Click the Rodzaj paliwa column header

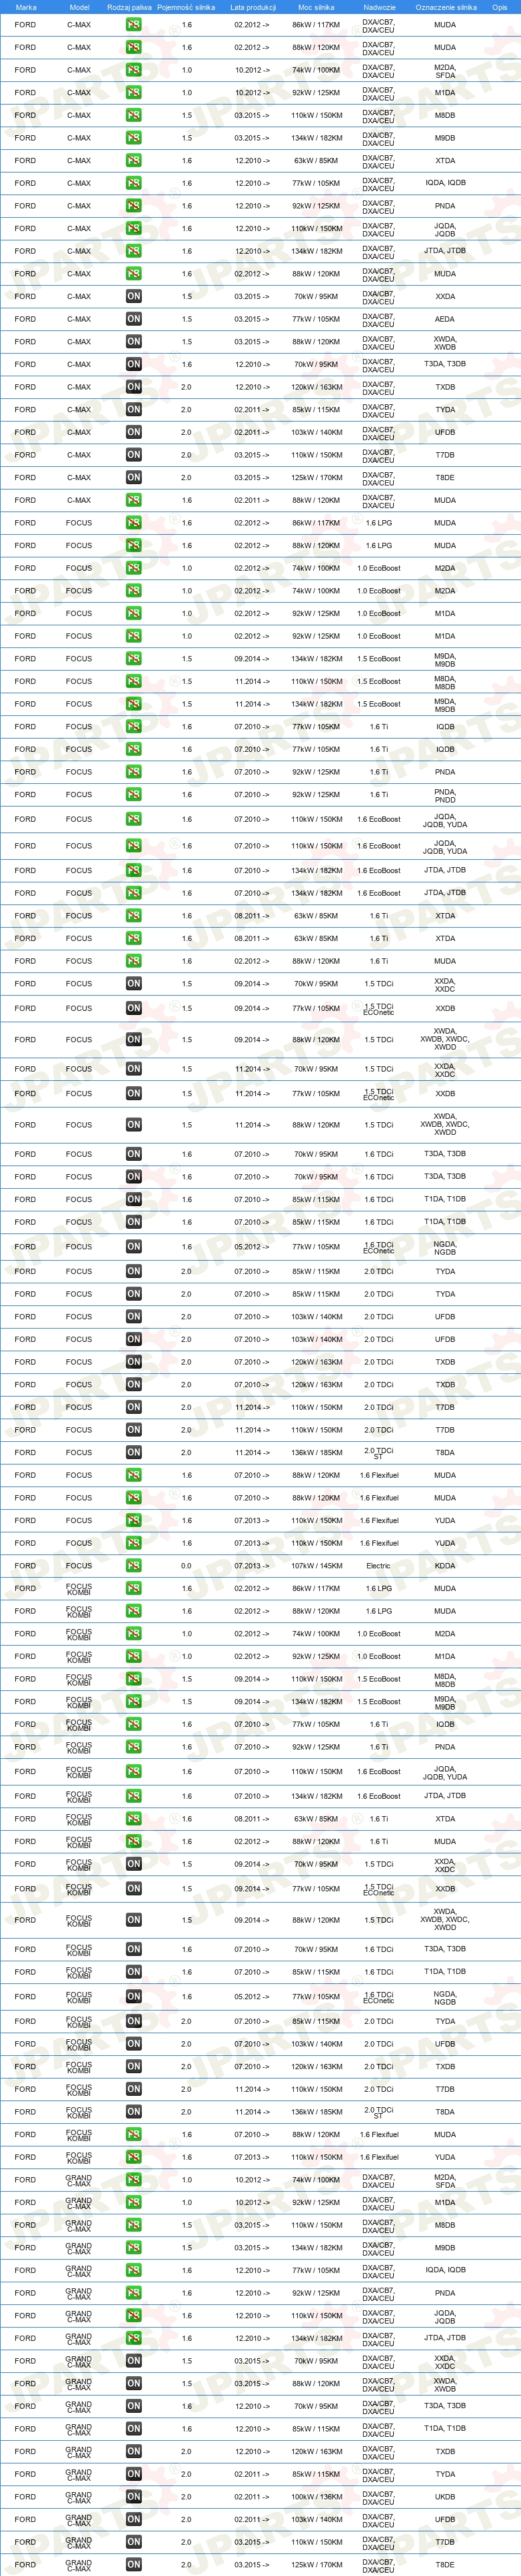click(x=129, y=7)
